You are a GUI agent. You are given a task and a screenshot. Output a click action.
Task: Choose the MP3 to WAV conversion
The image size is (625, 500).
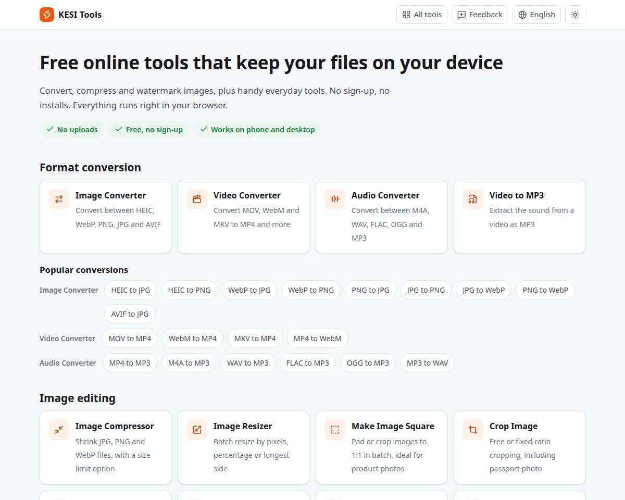427,363
